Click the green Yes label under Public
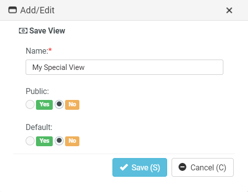 [44, 105]
